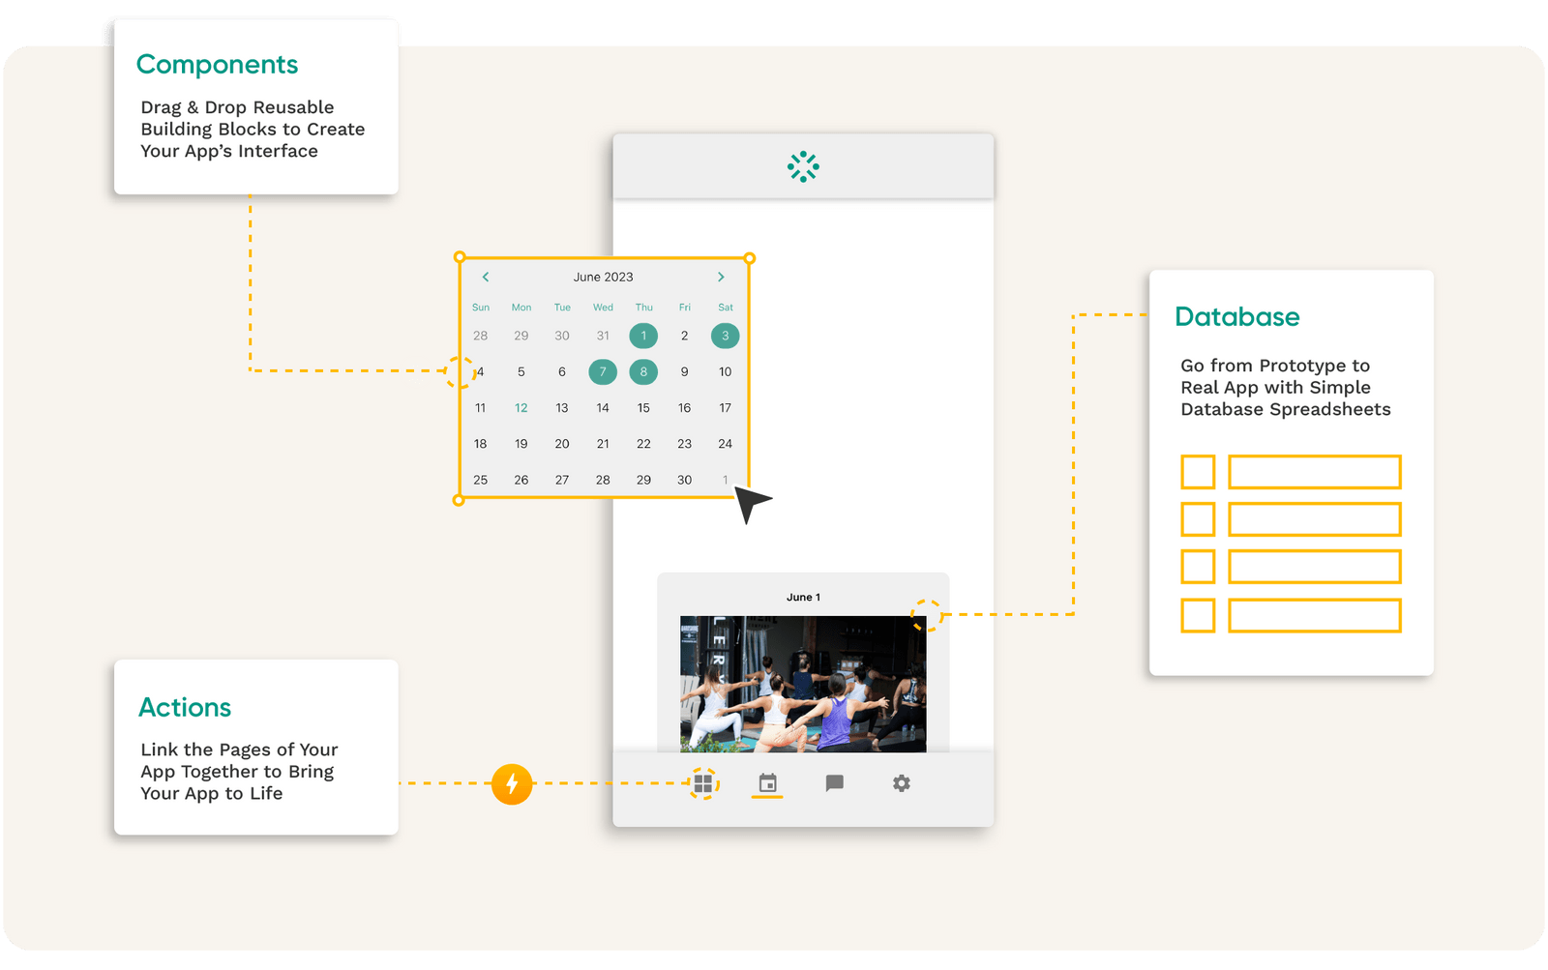Click the June 2023 month header

point(603,277)
